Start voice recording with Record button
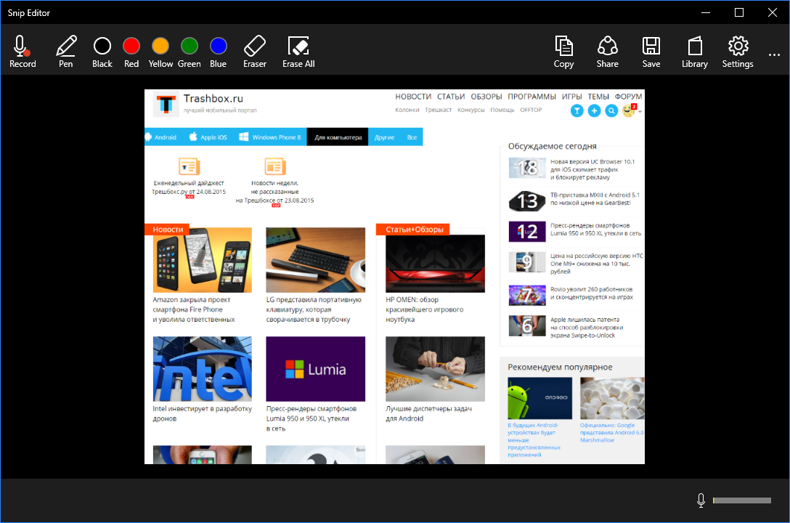790x523 pixels. click(23, 52)
